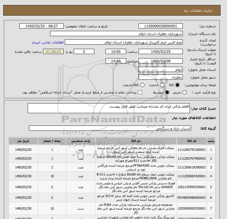The image size is (227, 219).
Task: Click the کد کالا column header
Action: point(192,141)
